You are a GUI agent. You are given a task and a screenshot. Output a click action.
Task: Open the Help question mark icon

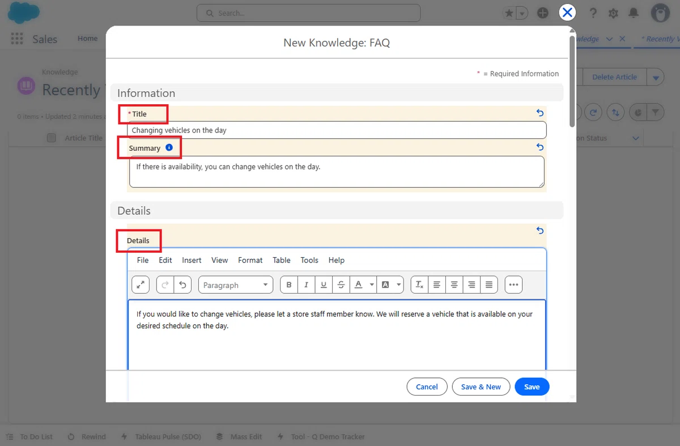coord(593,13)
